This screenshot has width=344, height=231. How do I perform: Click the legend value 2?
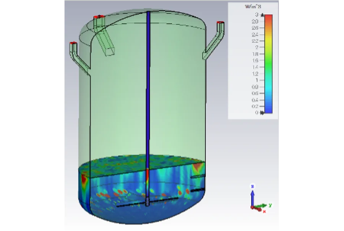(257, 47)
